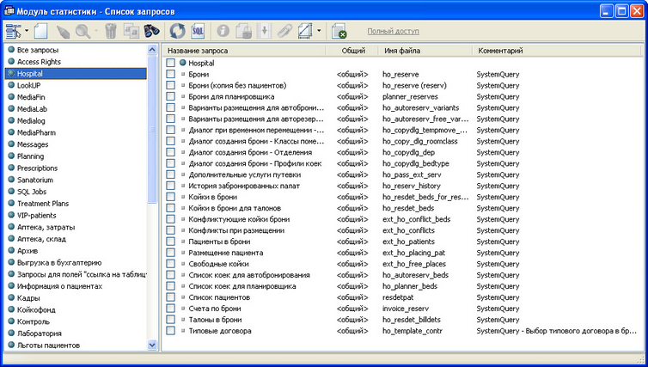Sort by 'Комментарий' column header
The image size is (648, 367).
559,51
